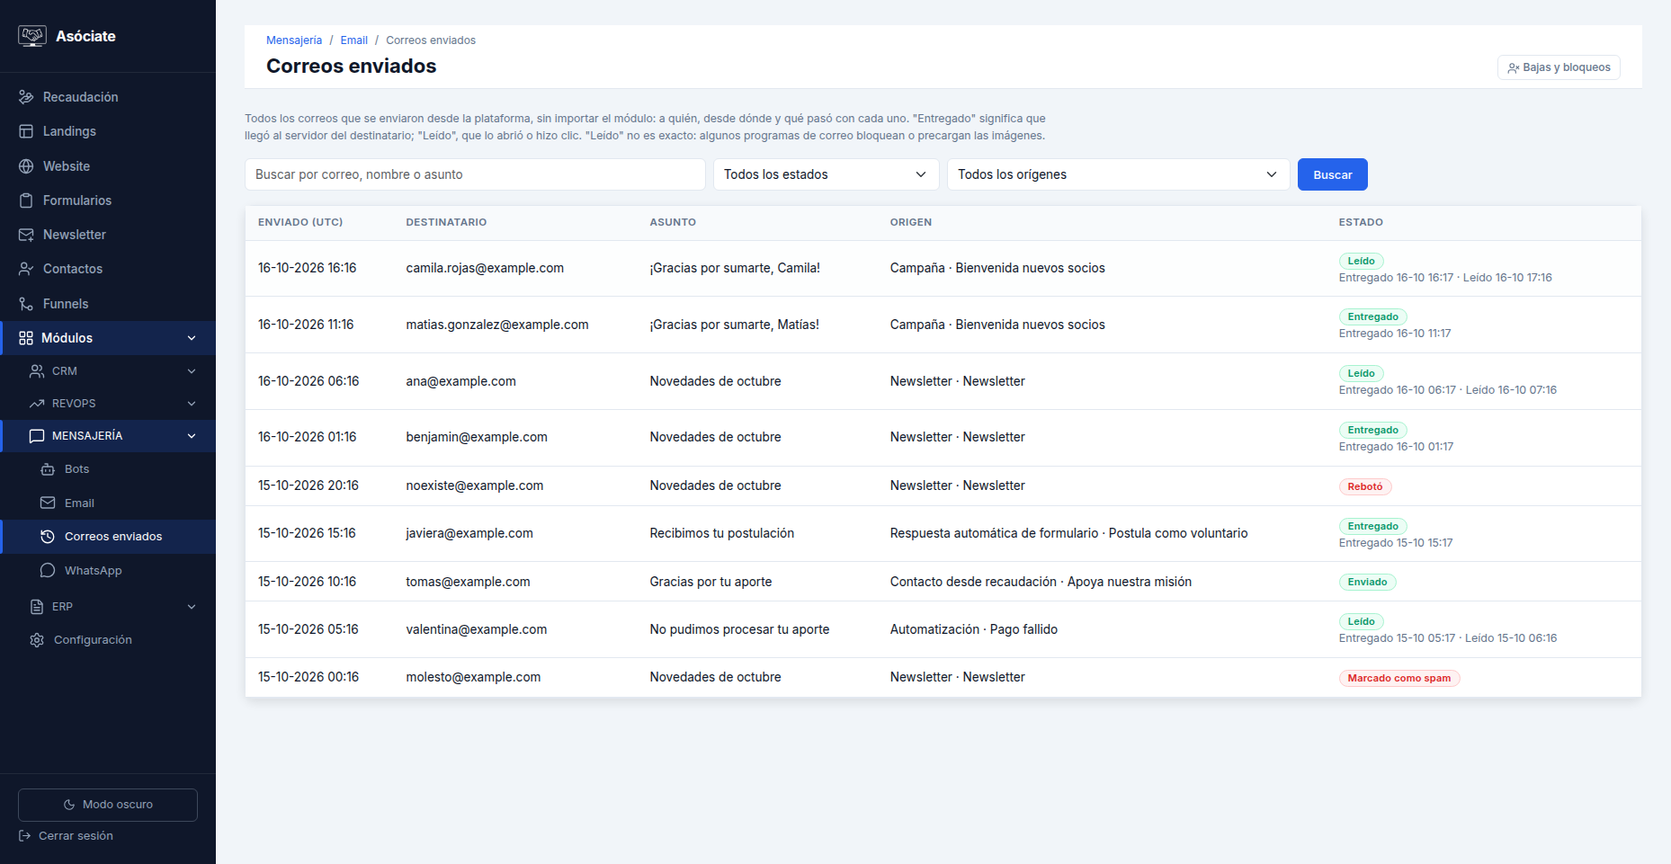Click the Marcado como spam badge
This screenshot has width=1671, height=864.
pyautogui.click(x=1398, y=678)
